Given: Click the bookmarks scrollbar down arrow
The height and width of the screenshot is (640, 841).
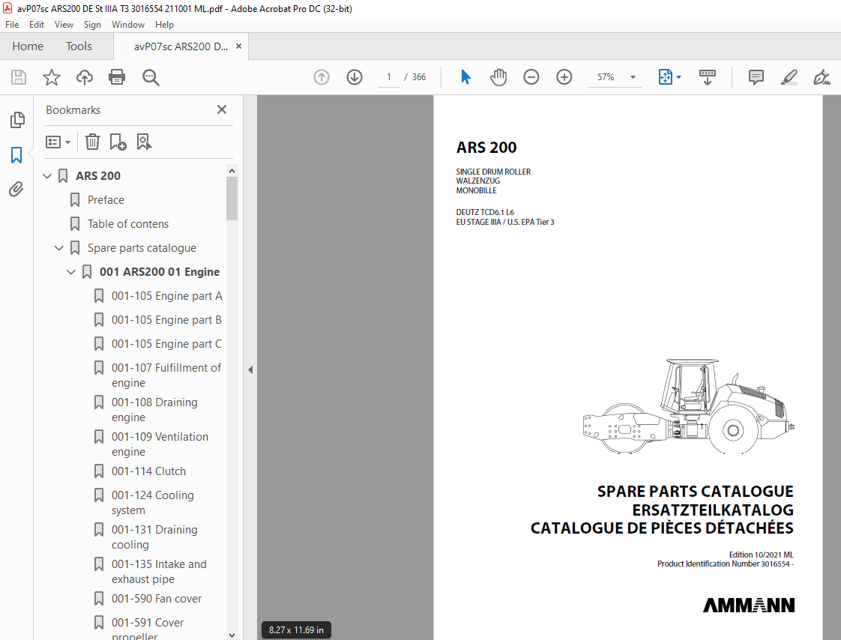Looking at the screenshot, I should point(232,635).
